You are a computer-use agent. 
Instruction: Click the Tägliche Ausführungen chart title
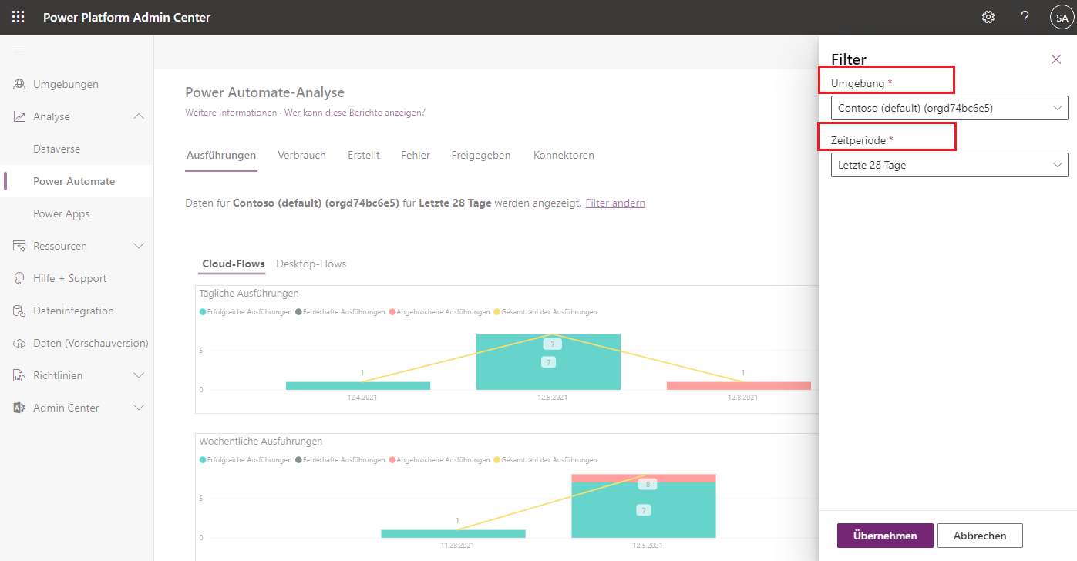pos(249,294)
